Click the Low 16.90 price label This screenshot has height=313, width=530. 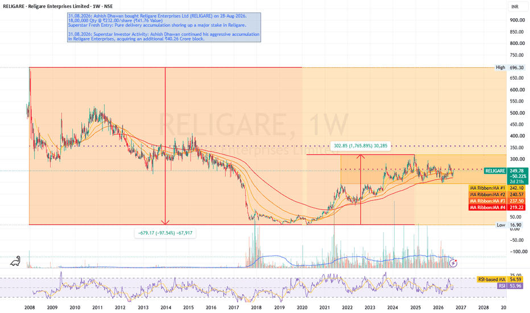click(510, 225)
